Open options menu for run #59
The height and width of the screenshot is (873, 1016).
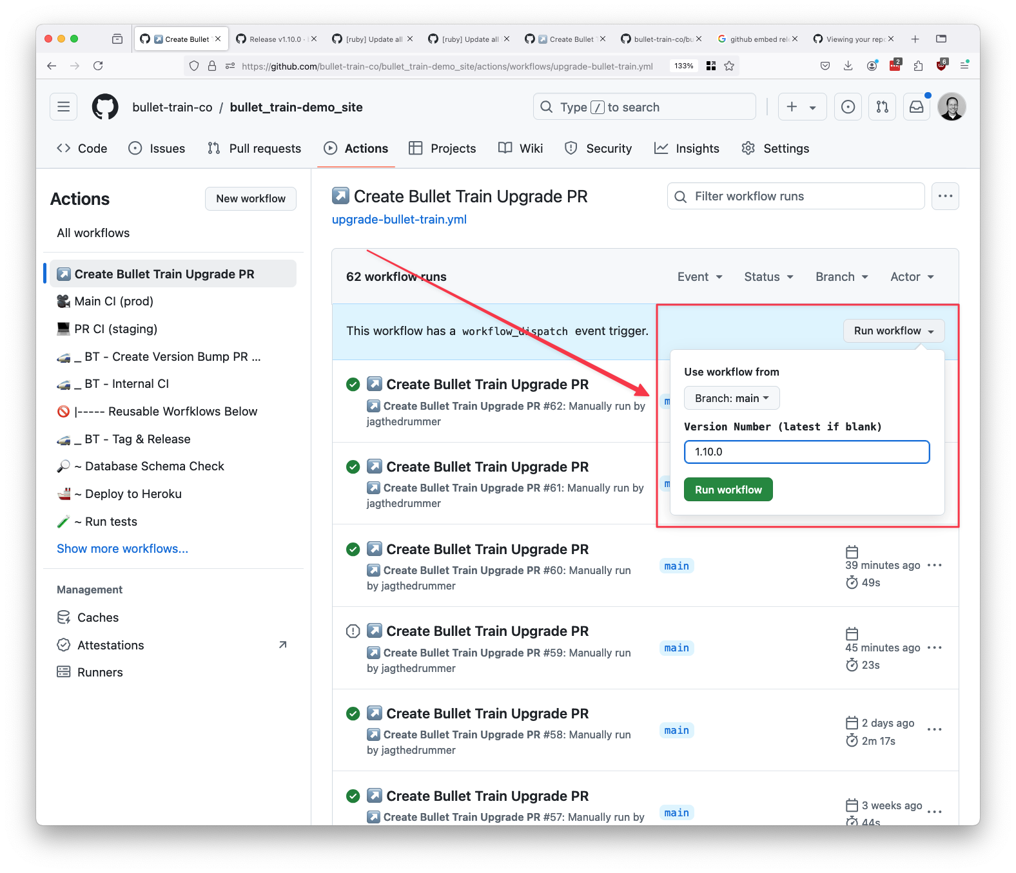[935, 648]
